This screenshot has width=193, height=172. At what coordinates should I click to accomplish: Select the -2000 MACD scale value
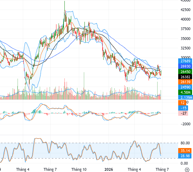tap(186, 124)
